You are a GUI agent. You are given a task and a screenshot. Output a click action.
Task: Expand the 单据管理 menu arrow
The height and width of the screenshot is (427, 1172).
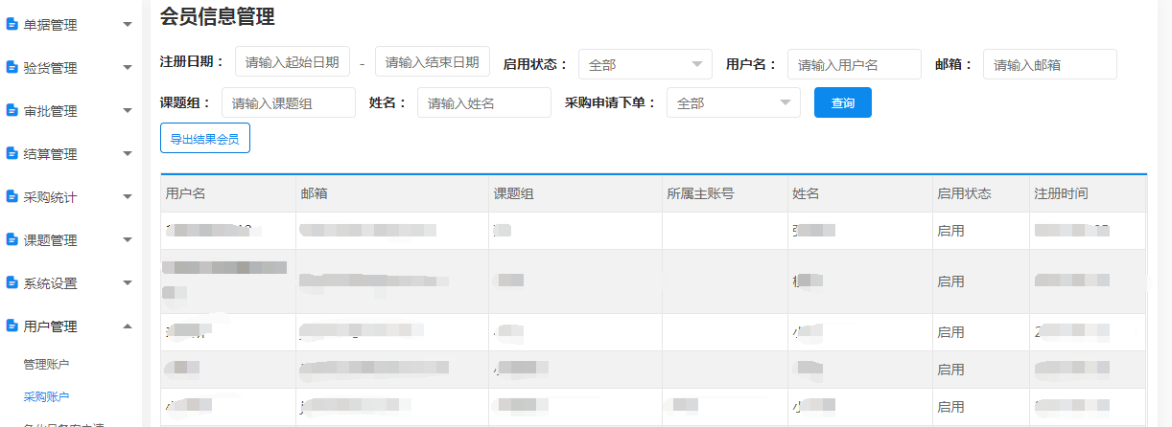click(x=128, y=25)
